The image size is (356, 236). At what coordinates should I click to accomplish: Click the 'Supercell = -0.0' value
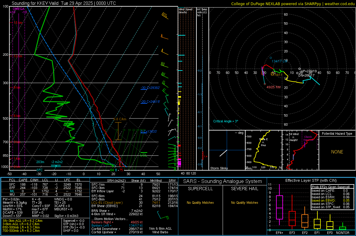pyautogui.click(x=74, y=221)
